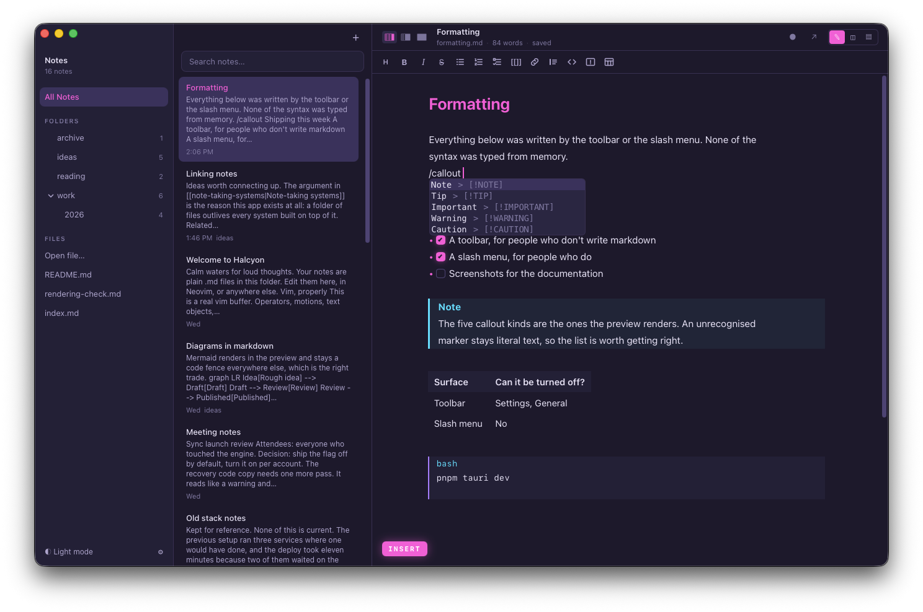Screen dimensions: 923x612
Task: Focus the Search notes field
Action: [x=272, y=62]
